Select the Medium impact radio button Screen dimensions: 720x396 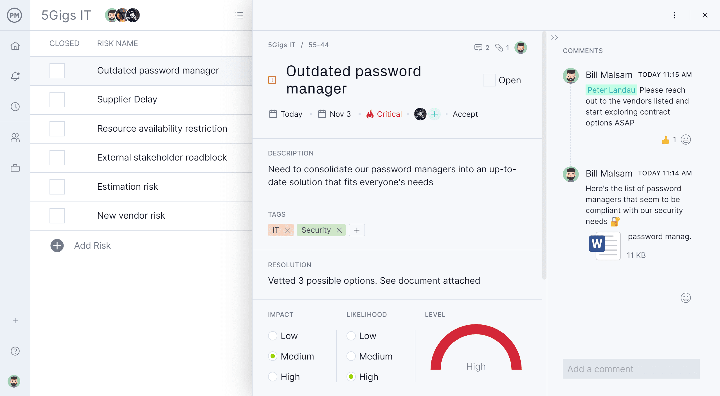272,356
